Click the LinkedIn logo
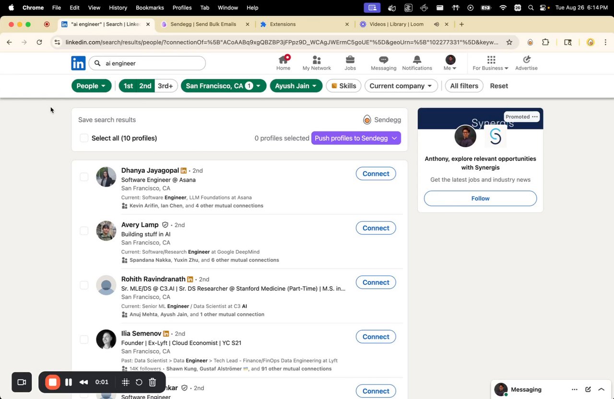This screenshot has width=614, height=399. click(x=78, y=63)
